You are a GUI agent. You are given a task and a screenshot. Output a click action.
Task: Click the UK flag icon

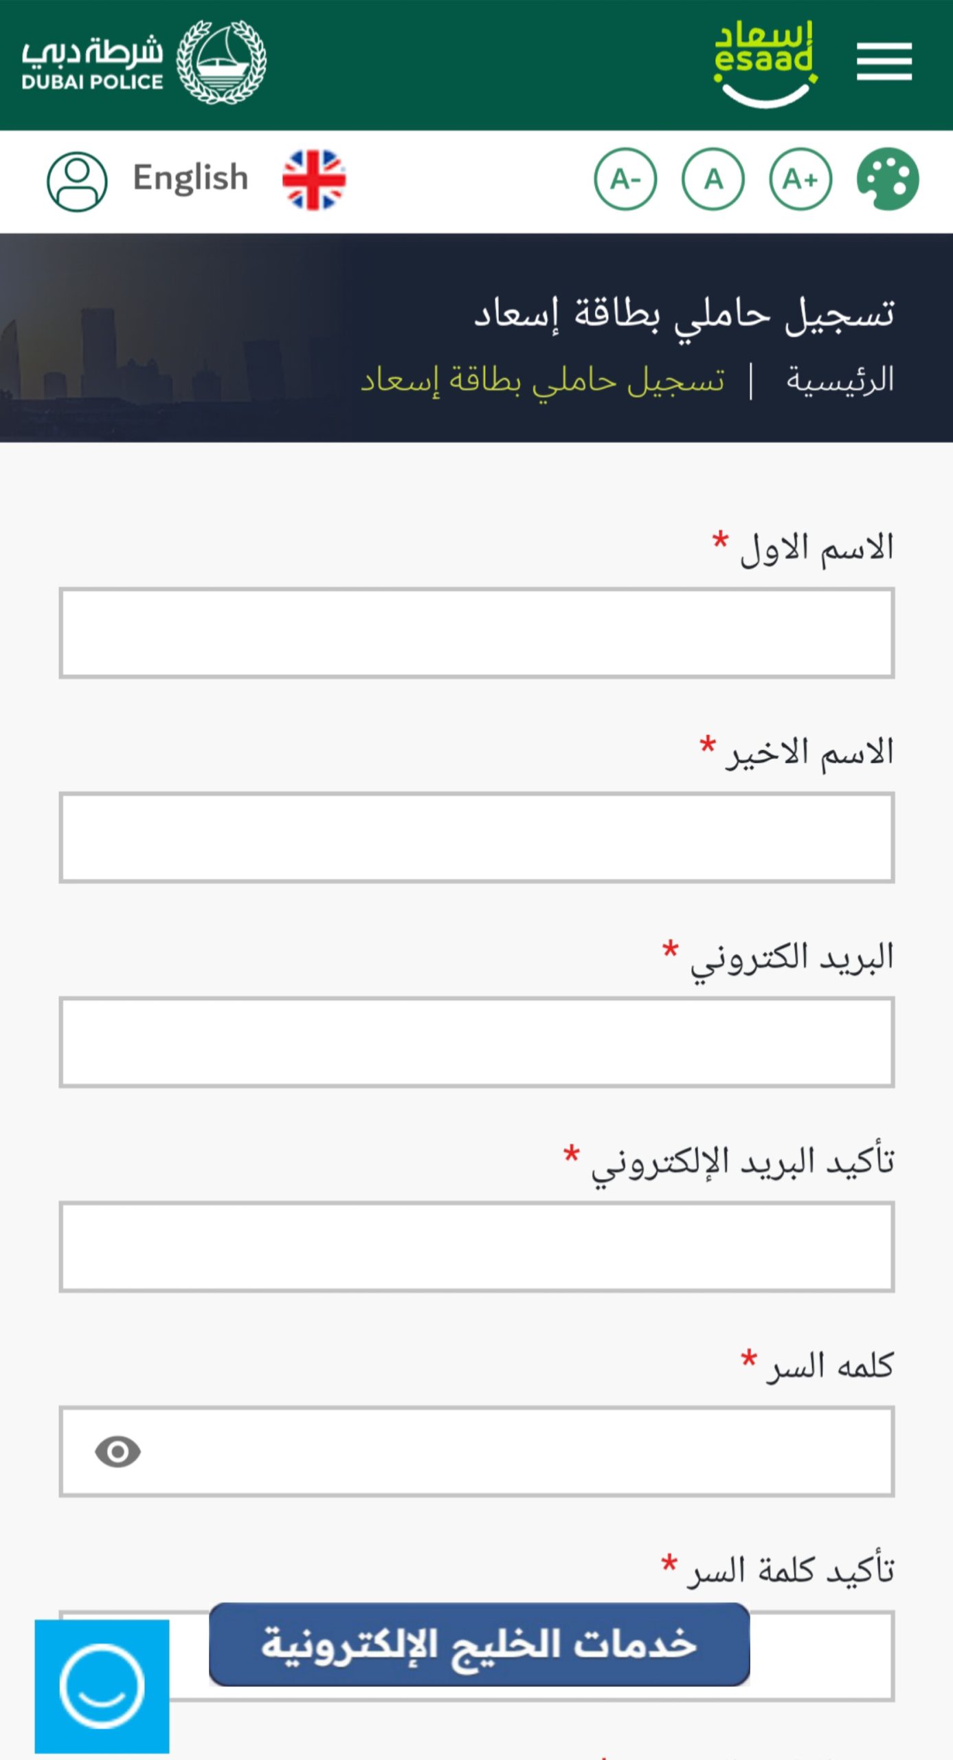tap(314, 179)
